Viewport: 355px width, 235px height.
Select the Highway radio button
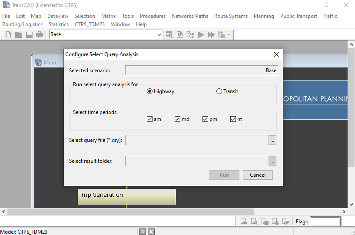click(x=161, y=91)
